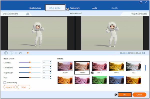The image size is (150, 99).
Task: Toggle the eye preview icon
Action: click(27, 14)
